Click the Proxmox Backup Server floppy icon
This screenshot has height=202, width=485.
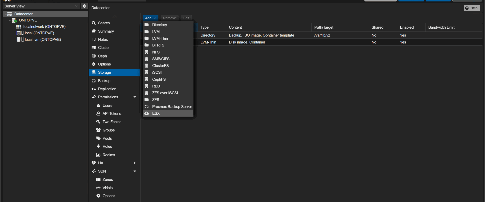(x=147, y=107)
